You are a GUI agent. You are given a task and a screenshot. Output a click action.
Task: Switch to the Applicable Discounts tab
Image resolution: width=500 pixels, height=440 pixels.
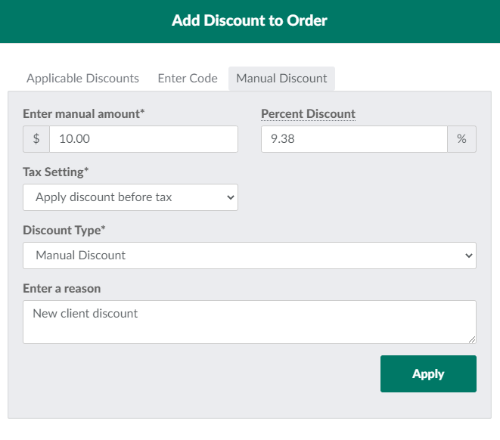click(82, 78)
